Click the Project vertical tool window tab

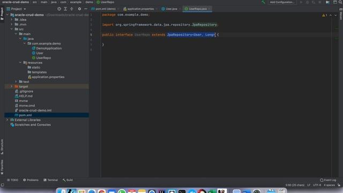pyautogui.click(x=2, y=13)
